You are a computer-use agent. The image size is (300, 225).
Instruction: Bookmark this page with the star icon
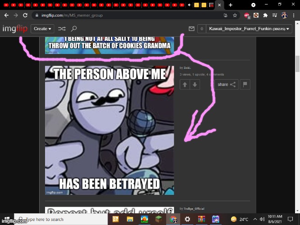pos(235,15)
